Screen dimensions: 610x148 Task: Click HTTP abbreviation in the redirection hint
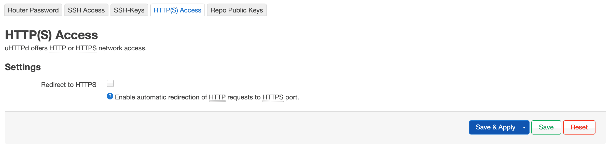coord(217,97)
